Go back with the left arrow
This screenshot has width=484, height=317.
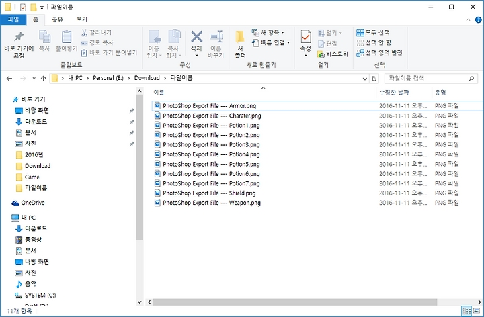click(9, 79)
